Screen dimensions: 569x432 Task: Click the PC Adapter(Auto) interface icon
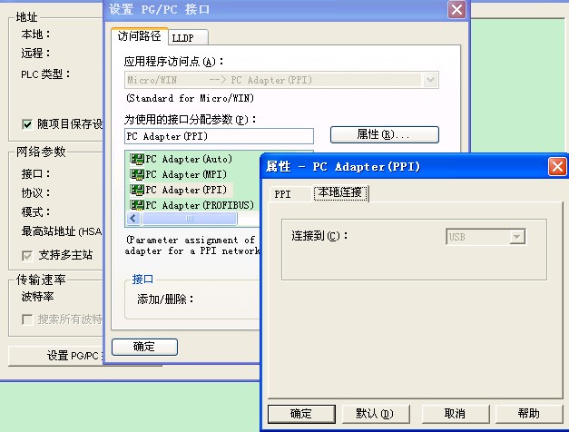click(137, 160)
